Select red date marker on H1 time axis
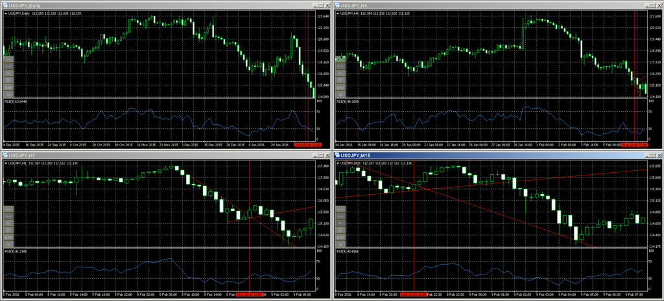Screen dimensions: 664x301 tap(249, 295)
